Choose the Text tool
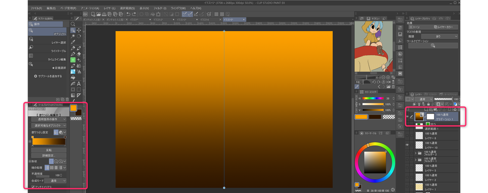 tap(79, 84)
